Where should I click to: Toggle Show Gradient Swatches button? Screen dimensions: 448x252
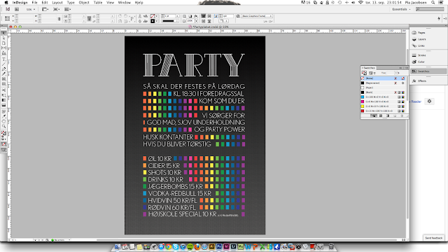[388, 115]
